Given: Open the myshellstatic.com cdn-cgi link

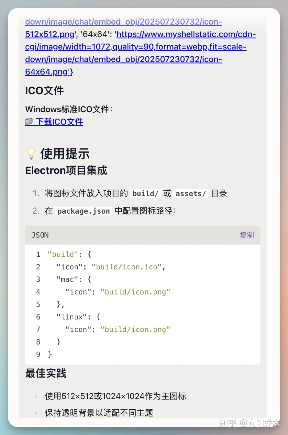Looking at the screenshot, I should [186, 34].
